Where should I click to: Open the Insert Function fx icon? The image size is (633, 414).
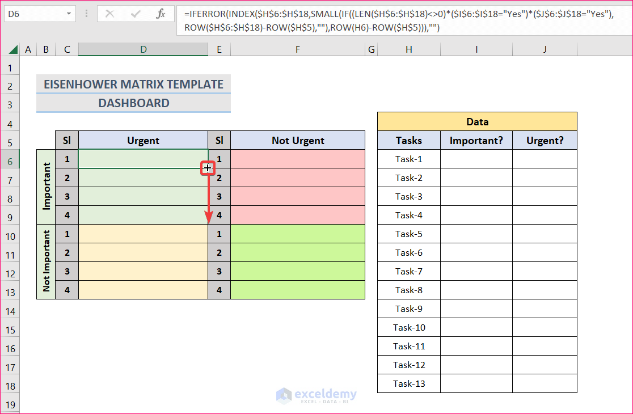coord(161,14)
